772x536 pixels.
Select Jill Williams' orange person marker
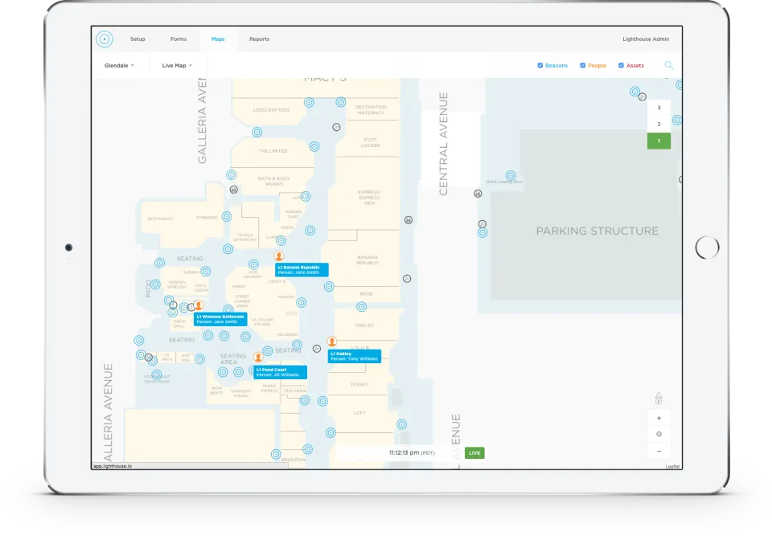pos(258,357)
